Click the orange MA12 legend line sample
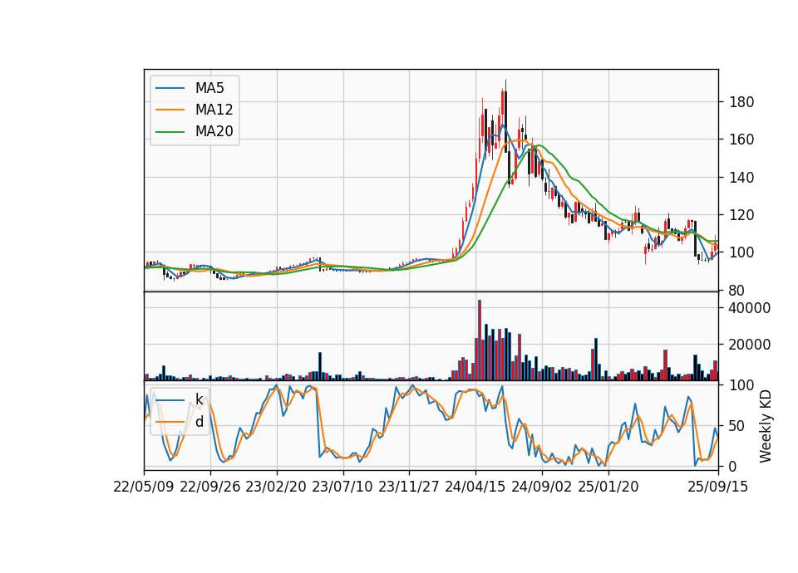The height and width of the screenshot is (573, 798). tap(170, 110)
